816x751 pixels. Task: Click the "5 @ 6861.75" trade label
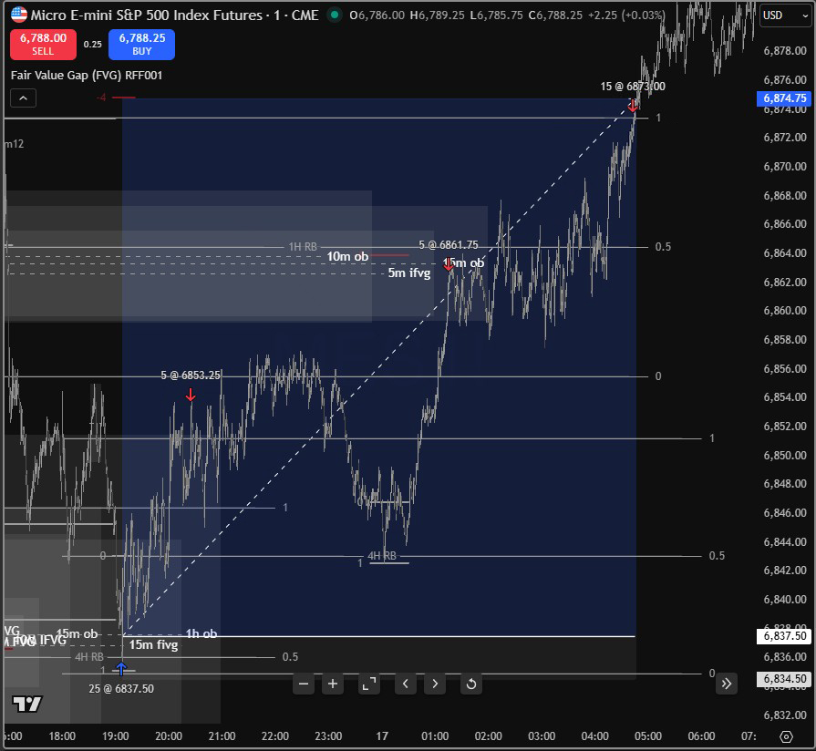tap(449, 245)
